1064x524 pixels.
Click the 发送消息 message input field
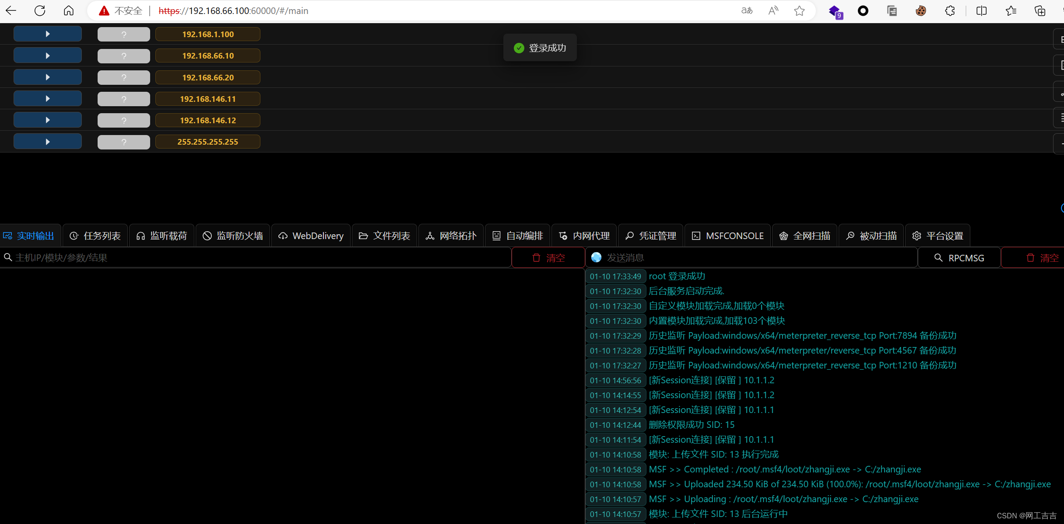tap(744, 257)
